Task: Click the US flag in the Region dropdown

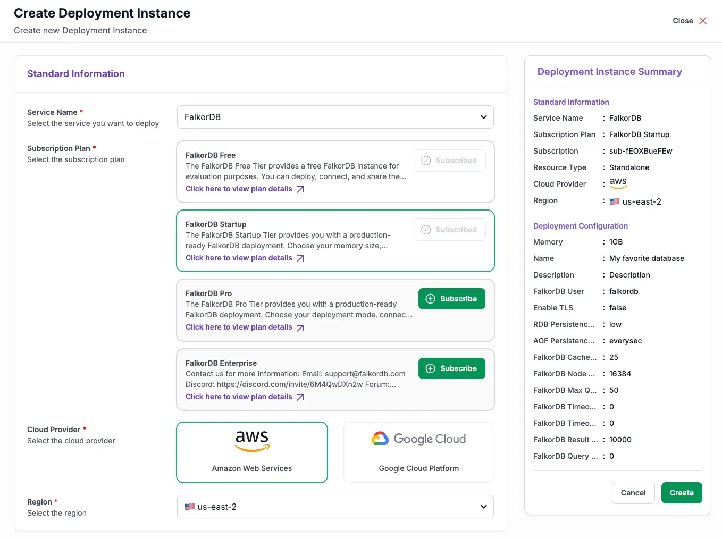Action: click(x=190, y=507)
